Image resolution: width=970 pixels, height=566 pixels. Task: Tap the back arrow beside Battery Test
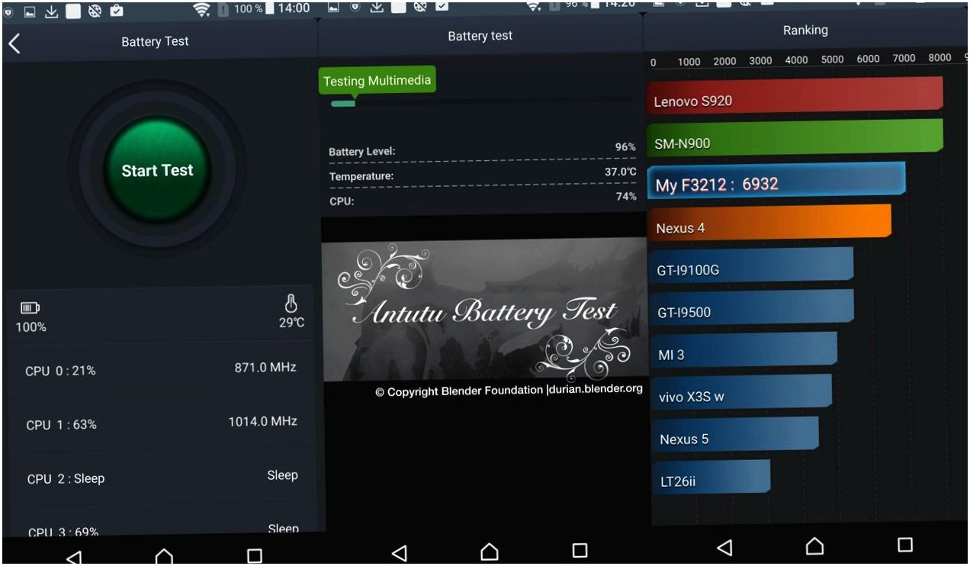point(14,43)
